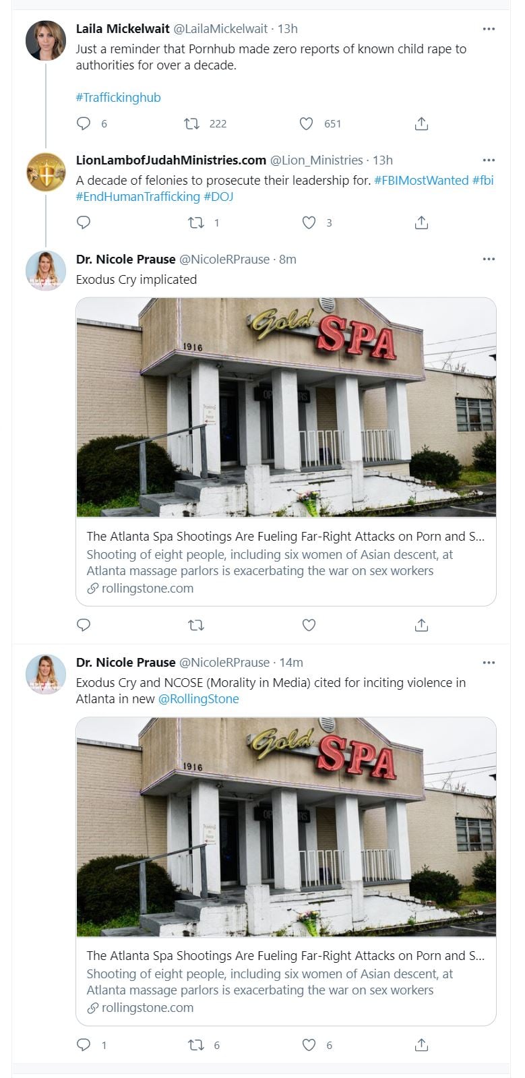Open the #EndHumanTrafficking hashtag
The image size is (525, 1078).
138,196
